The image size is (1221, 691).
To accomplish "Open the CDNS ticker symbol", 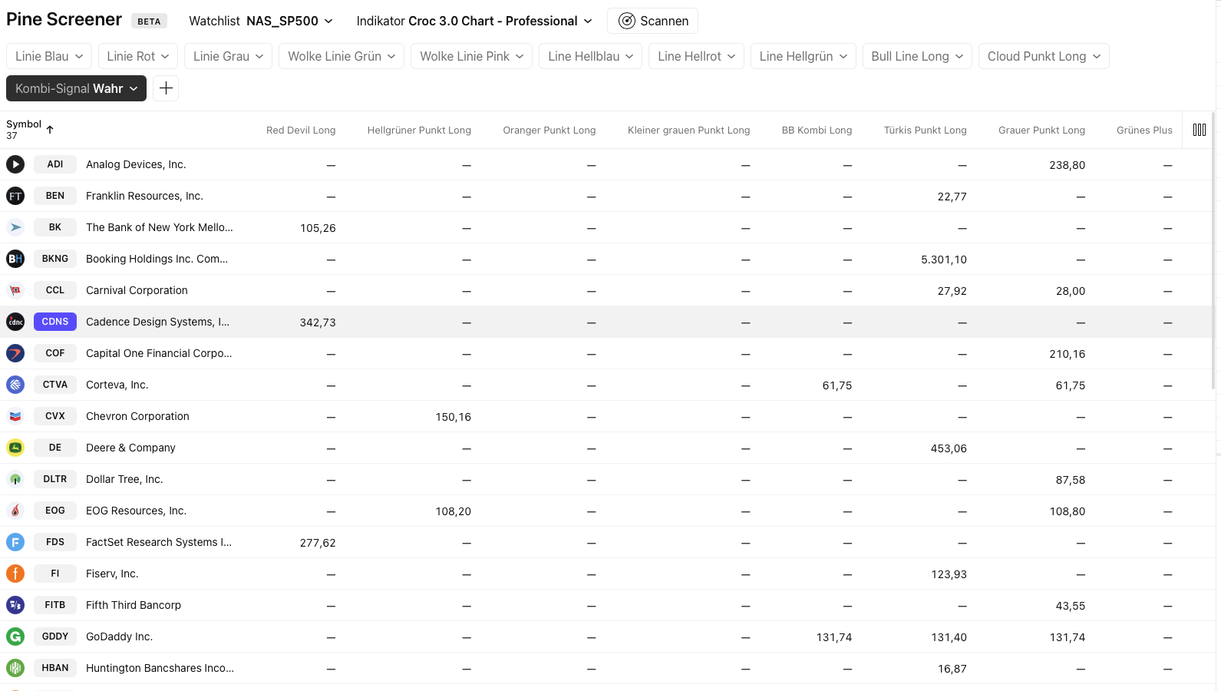I will click(55, 322).
